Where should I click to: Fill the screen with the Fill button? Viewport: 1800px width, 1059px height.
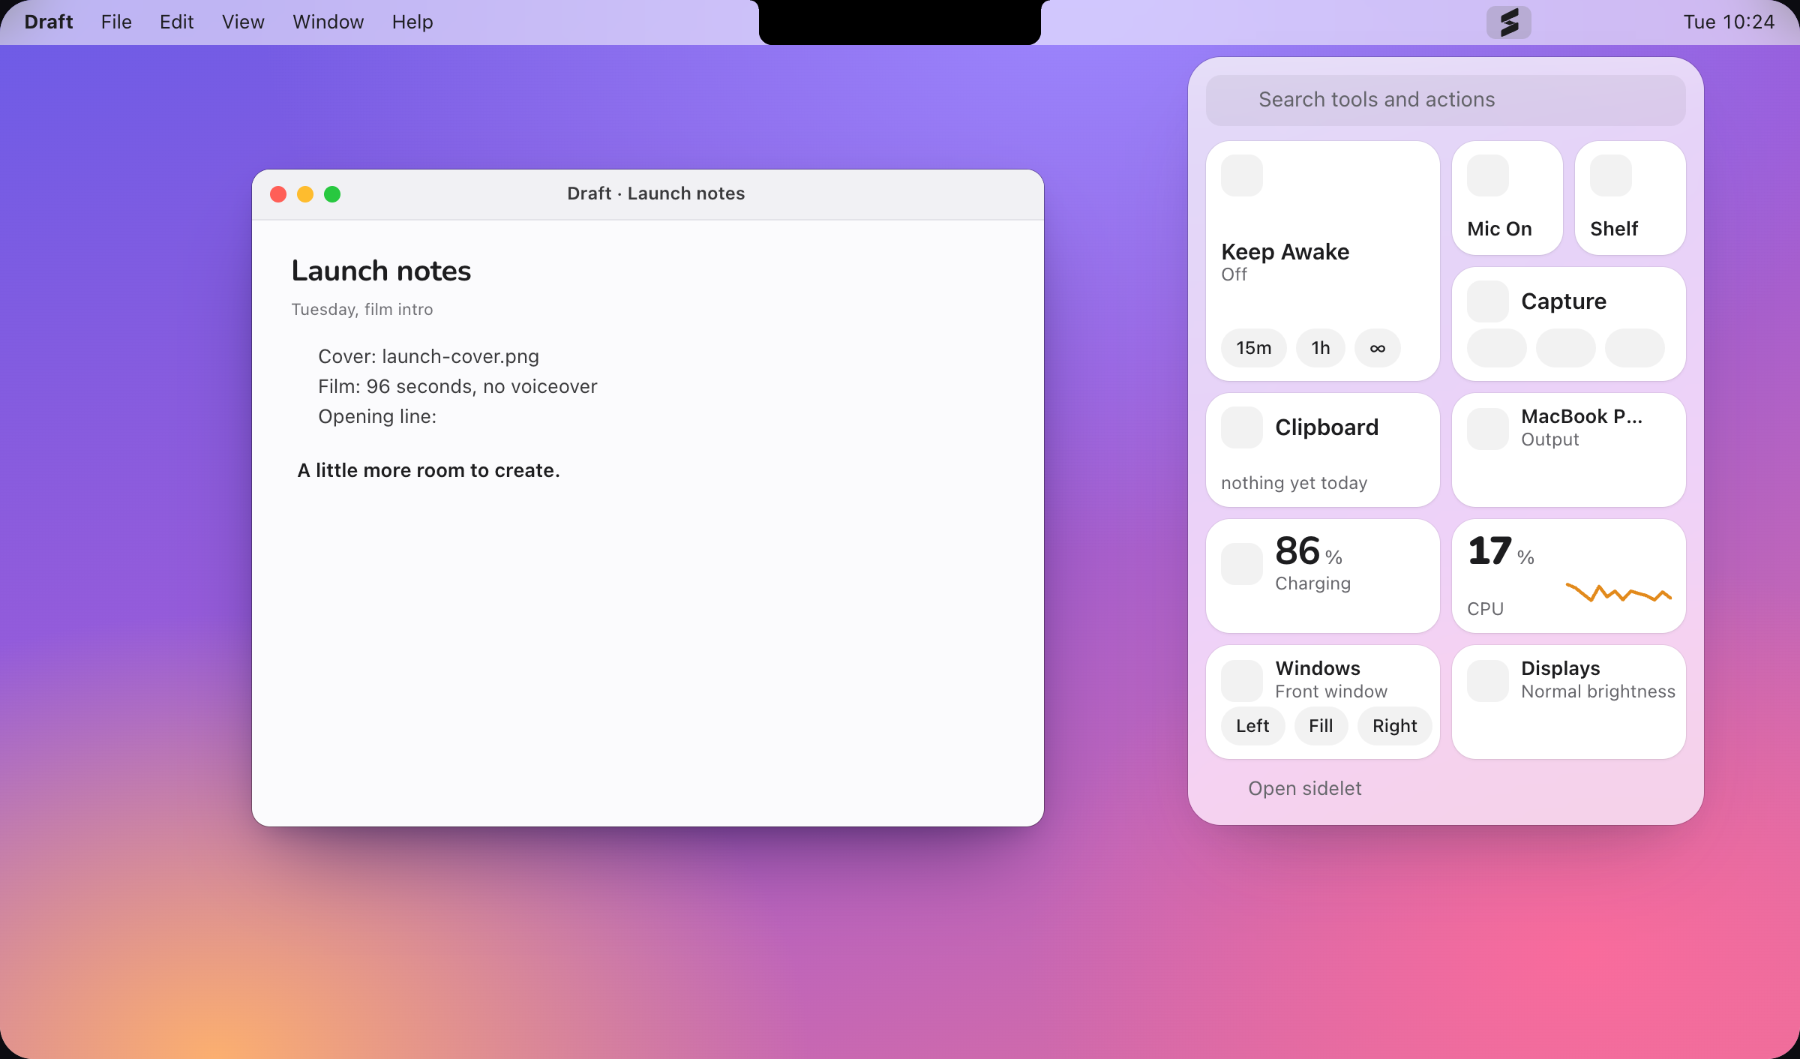[x=1321, y=726]
